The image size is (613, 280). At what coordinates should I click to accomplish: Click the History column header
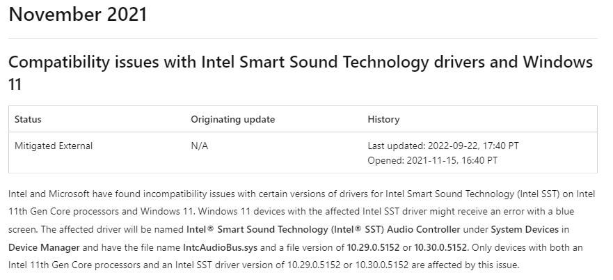383,119
